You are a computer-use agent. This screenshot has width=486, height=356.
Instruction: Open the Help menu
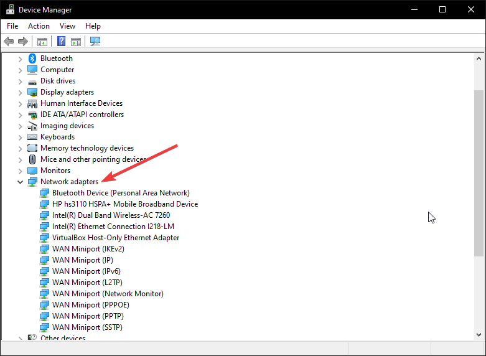93,26
